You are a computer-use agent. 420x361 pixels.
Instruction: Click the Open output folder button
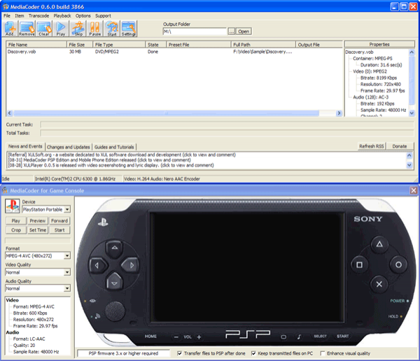click(x=244, y=31)
